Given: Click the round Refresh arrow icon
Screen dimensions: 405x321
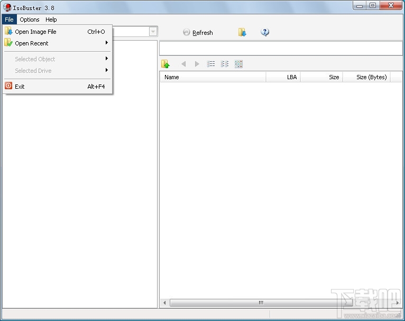Looking at the screenshot, I should (x=186, y=32).
